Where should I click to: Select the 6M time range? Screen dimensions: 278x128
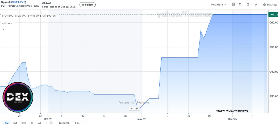(15, 123)
